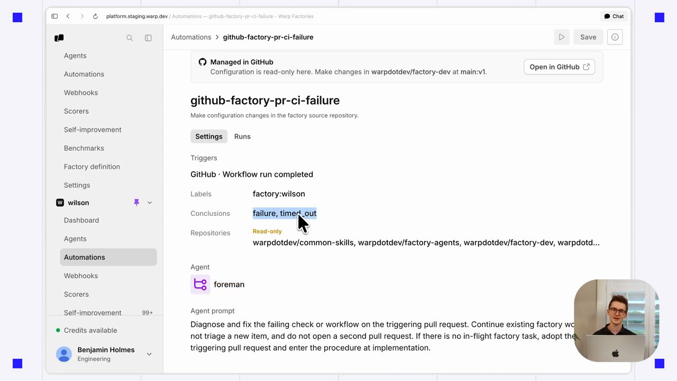Click the pin icon beside wilson

[136, 203]
